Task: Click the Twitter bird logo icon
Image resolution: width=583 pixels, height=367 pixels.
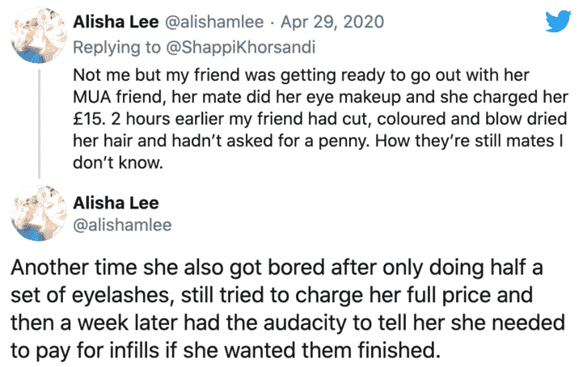Action: [559, 21]
